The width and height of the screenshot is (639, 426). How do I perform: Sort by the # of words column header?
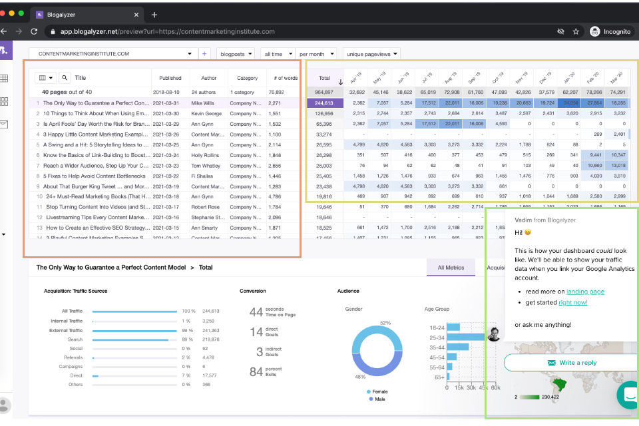point(286,78)
